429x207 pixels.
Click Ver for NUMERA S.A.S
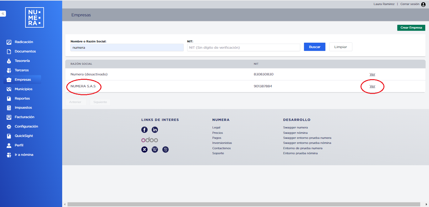pyautogui.click(x=372, y=86)
